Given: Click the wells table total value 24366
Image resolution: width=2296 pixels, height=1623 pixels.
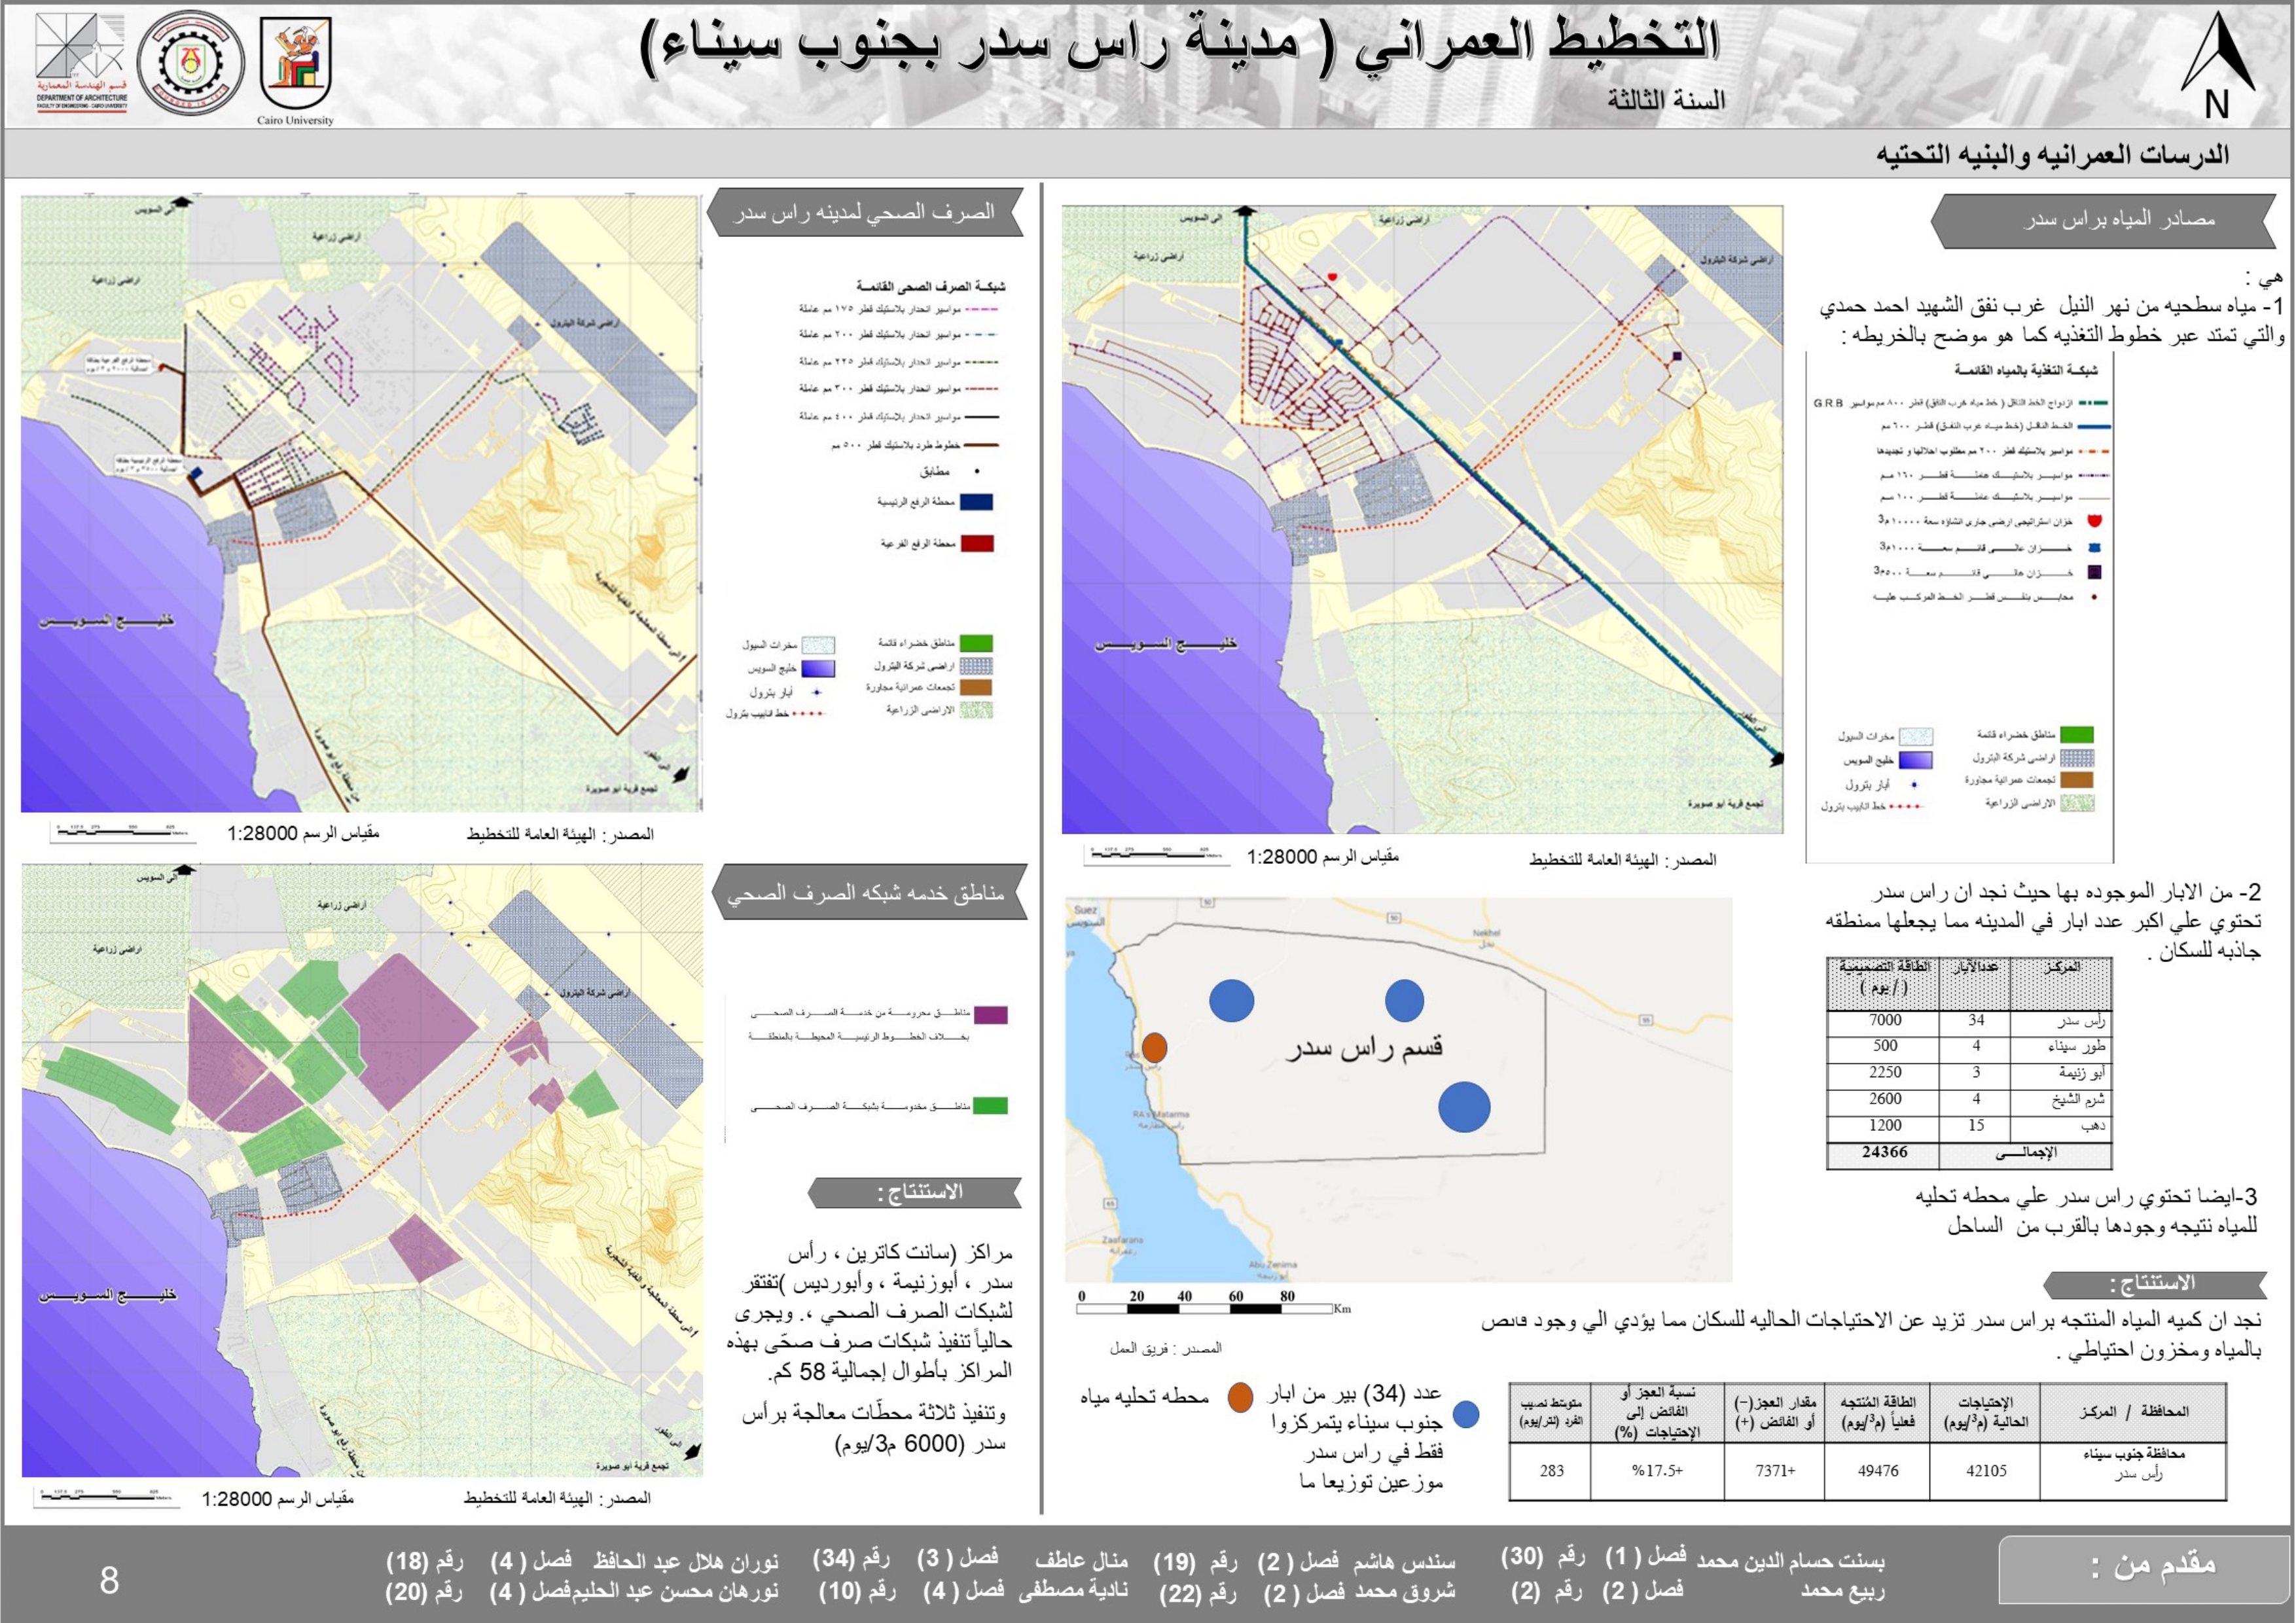Looking at the screenshot, I should point(1884,1153).
